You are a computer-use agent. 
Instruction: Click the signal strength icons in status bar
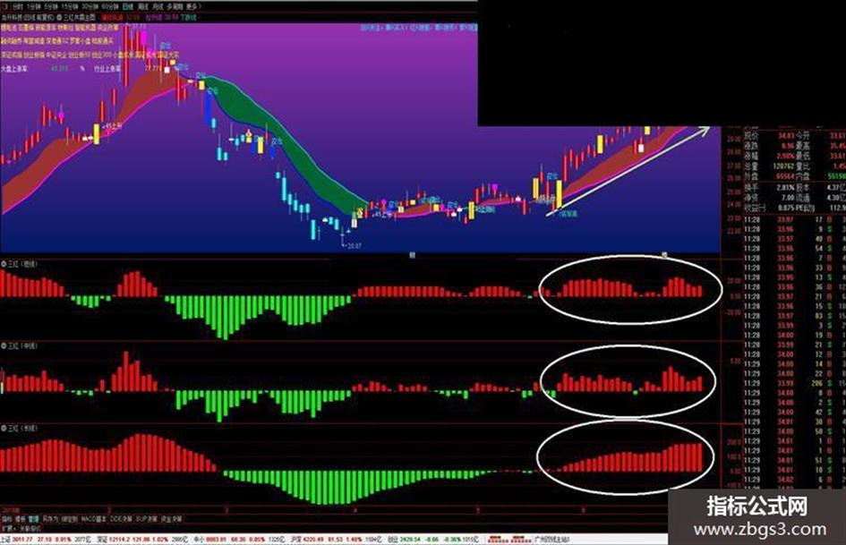(x=508, y=539)
